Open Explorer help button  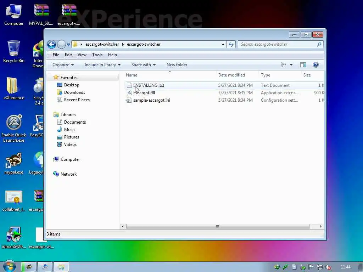[x=315, y=65]
